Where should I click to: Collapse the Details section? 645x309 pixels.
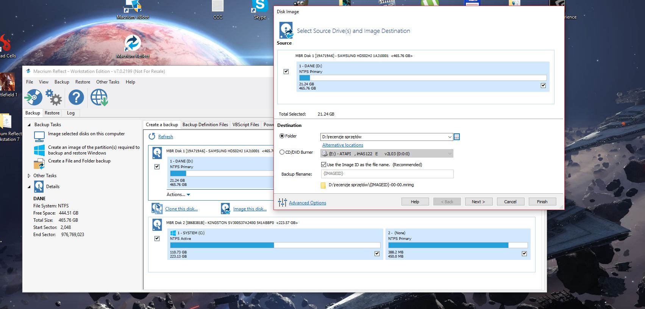click(x=29, y=187)
